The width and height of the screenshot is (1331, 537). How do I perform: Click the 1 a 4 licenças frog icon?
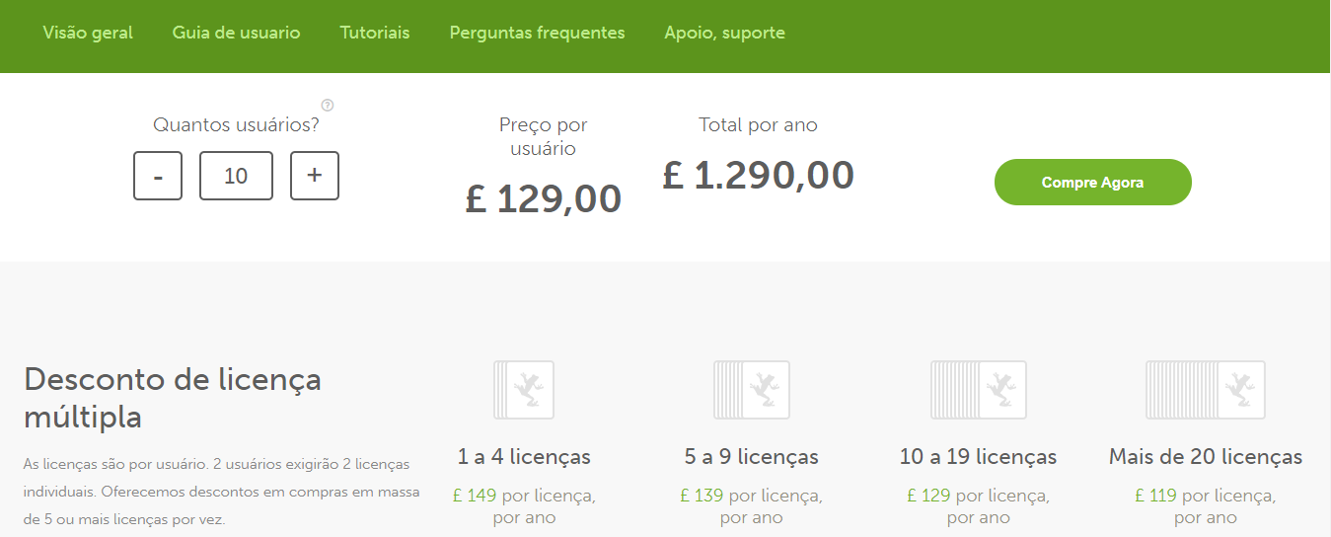pyautogui.click(x=524, y=389)
